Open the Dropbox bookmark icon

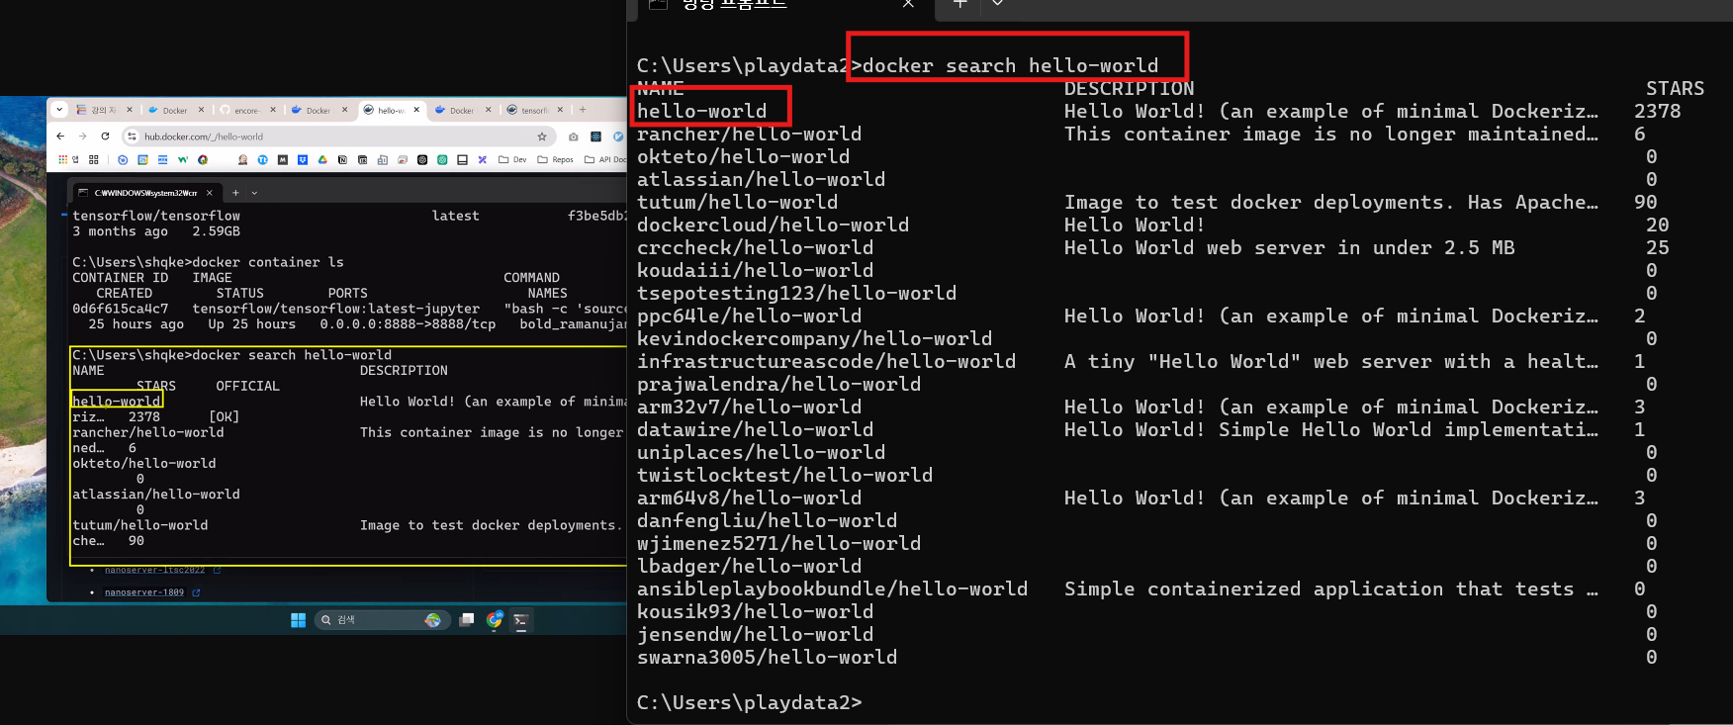(x=303, y=159)
